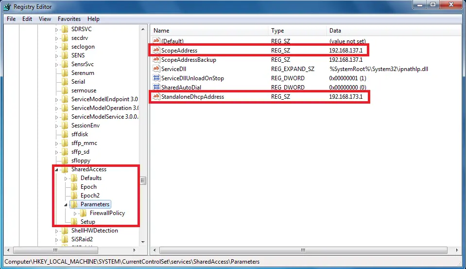Open the View menu
The height and width of the screenshot is (269, 466).
[45, 19]
